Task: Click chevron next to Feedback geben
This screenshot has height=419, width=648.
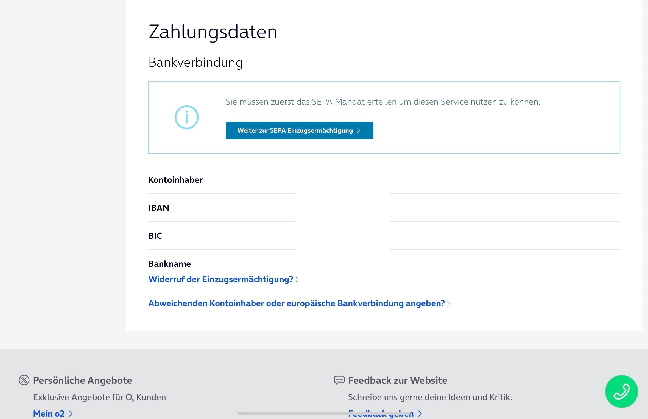Action: click(x=420, y=414)
